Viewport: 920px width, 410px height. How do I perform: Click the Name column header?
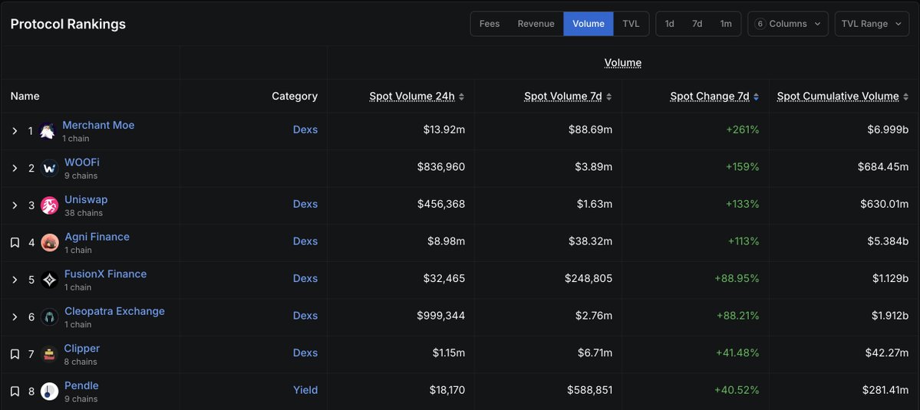coord(25,97)
